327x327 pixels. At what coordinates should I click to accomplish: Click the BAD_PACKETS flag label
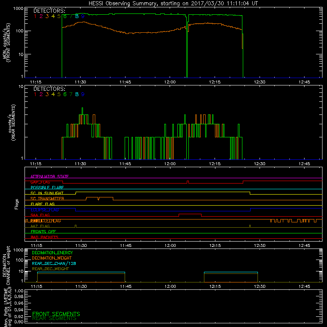[45, 237]
